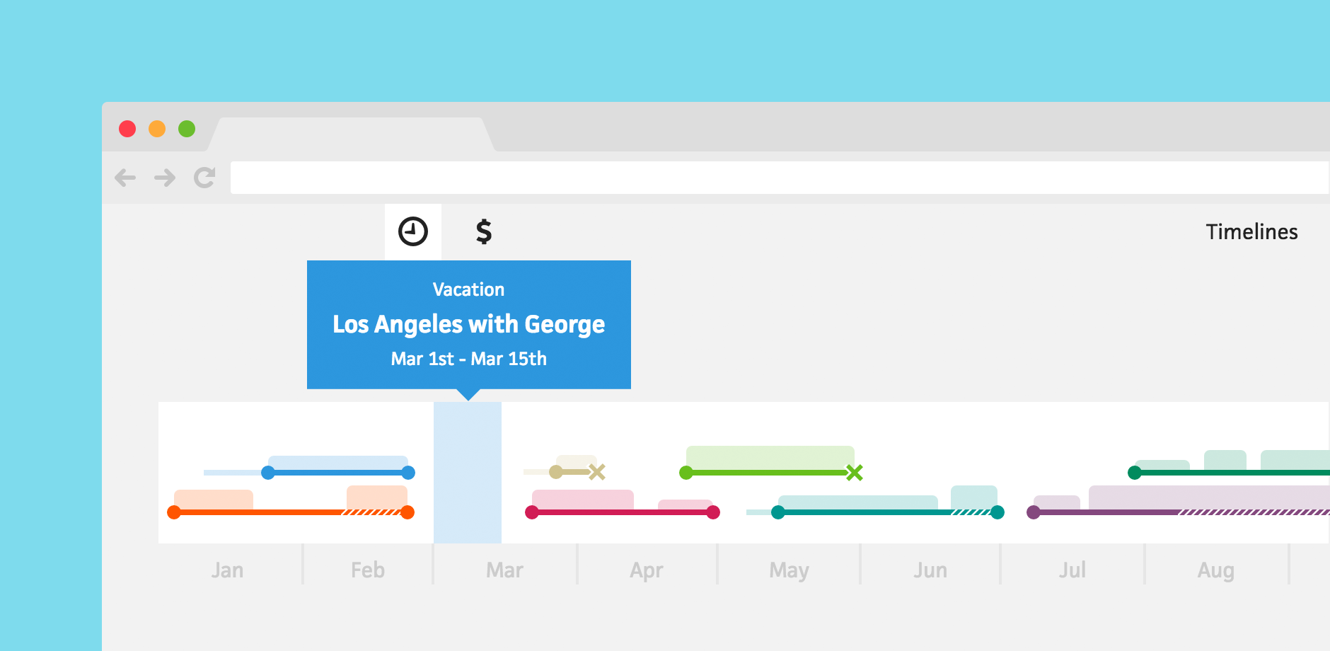1330x651 pixels.
Task: Switch to the dollar sign budget icon
Action: tap(484, 231)
